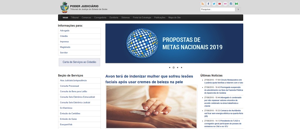Choose Cidadão under Informações para
The width and height of the screenshot is (300, 129).
coord(79,36)
